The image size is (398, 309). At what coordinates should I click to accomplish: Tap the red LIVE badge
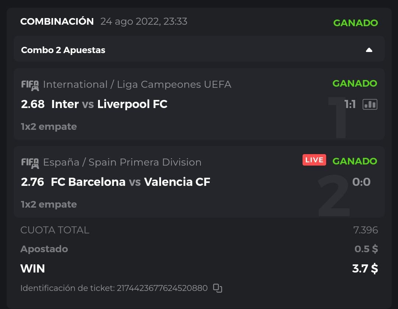pyautogui.click(x=314, y=160)
